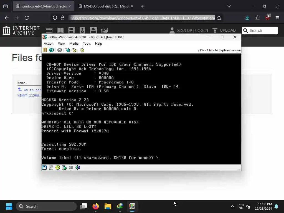Open the Firefox extensions puzzle icon
Screen dimensions: 284x213
pos(257,18)
